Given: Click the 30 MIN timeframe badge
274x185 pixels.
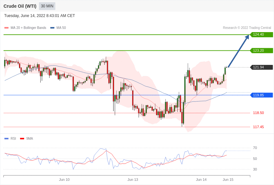Looking at the screenshot, I should pyautogui.click(x=47, y=6).
